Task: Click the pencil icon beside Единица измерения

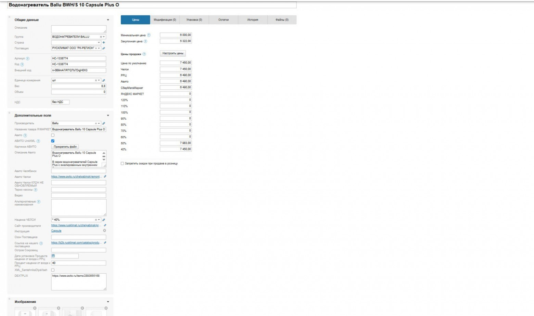Action: click(104, 80)
